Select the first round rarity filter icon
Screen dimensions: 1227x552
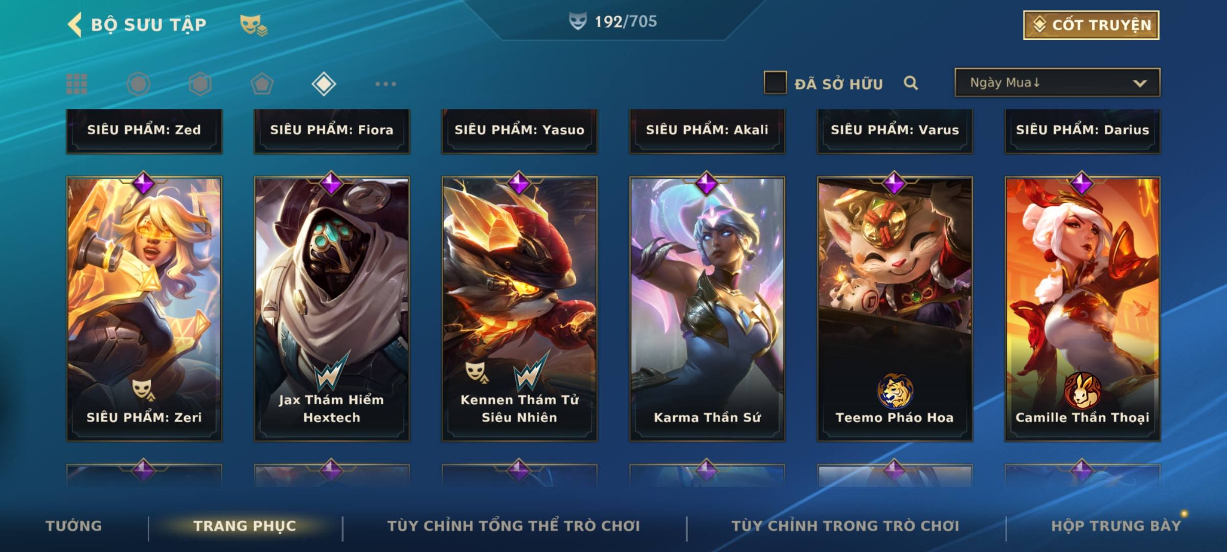tap(139, 84)
